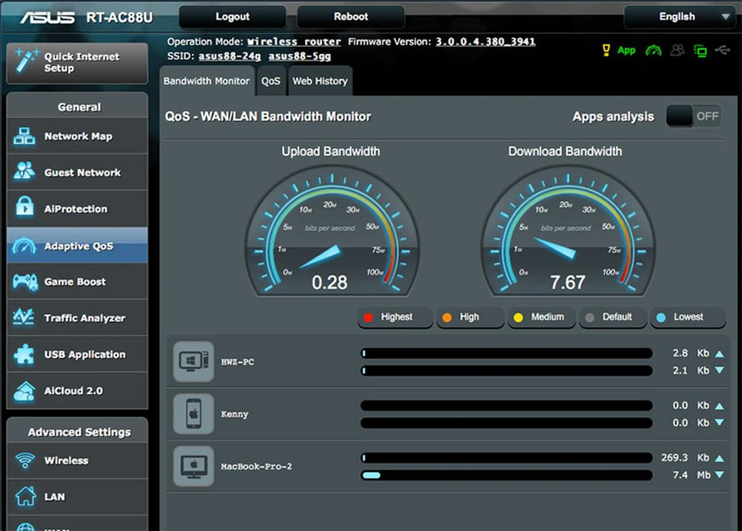The image size is (742, 531).
Task: Toggle the Highest priority legend
Action: click(x=395, y=317)
